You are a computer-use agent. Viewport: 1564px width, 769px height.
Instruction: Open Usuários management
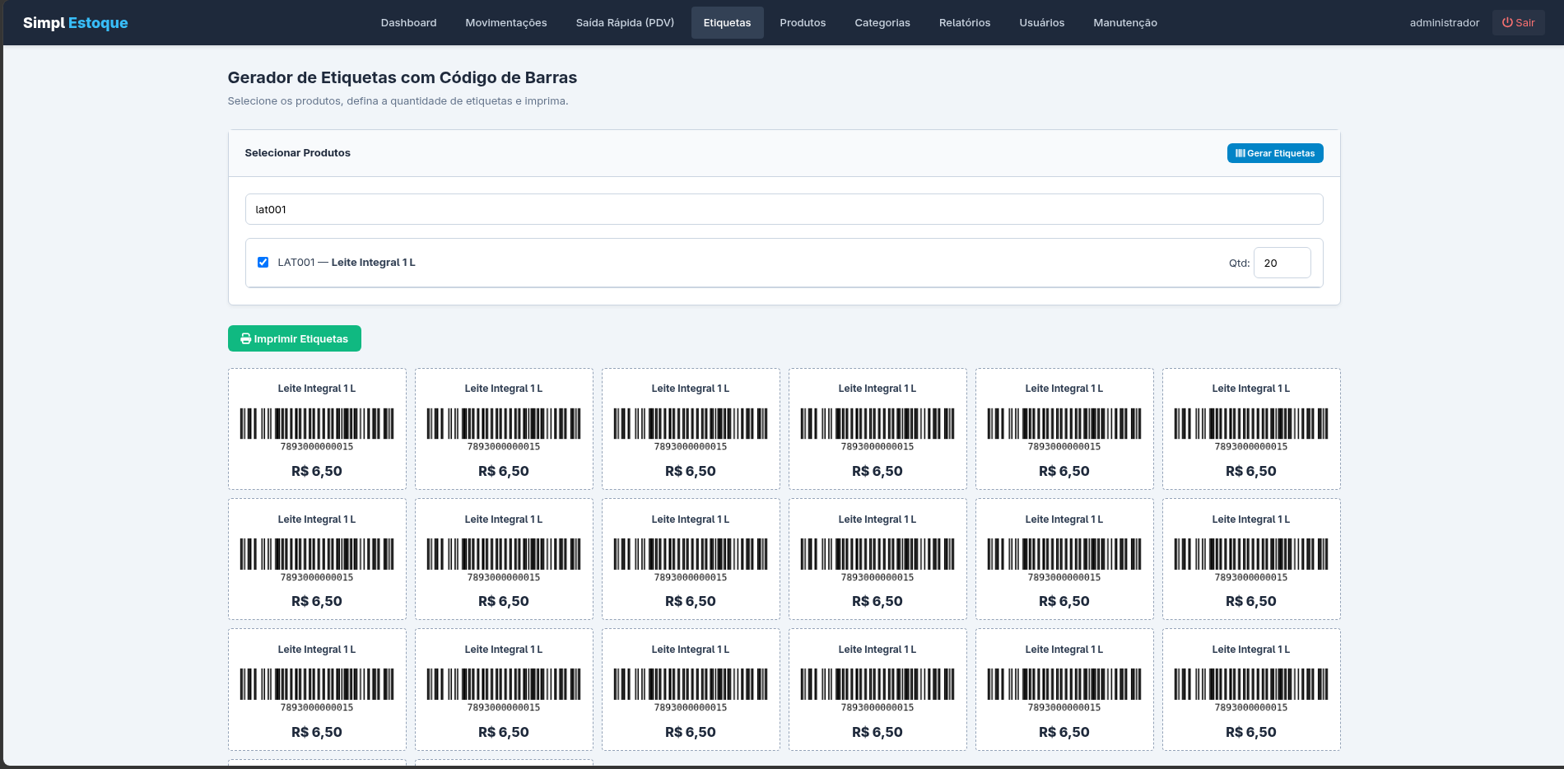coord(1041,23)
